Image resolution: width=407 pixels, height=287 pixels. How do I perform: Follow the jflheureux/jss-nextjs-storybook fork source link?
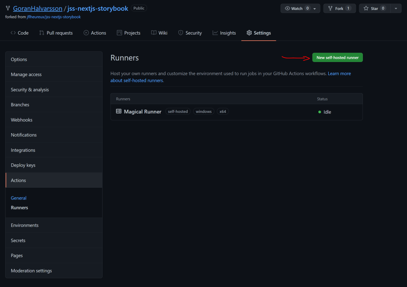[54, 17]
